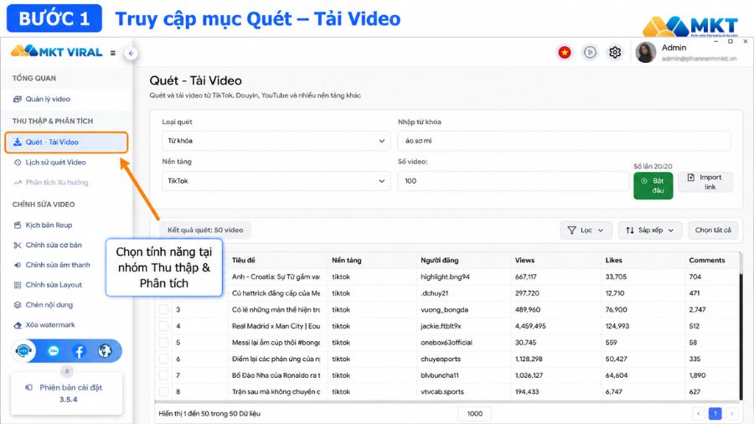Click the Import link button
Screen dimensions: 754x424
[705, 182]
